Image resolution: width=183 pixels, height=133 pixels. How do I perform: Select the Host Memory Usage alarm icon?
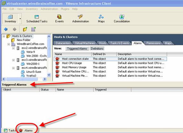(x=57, y=67)
